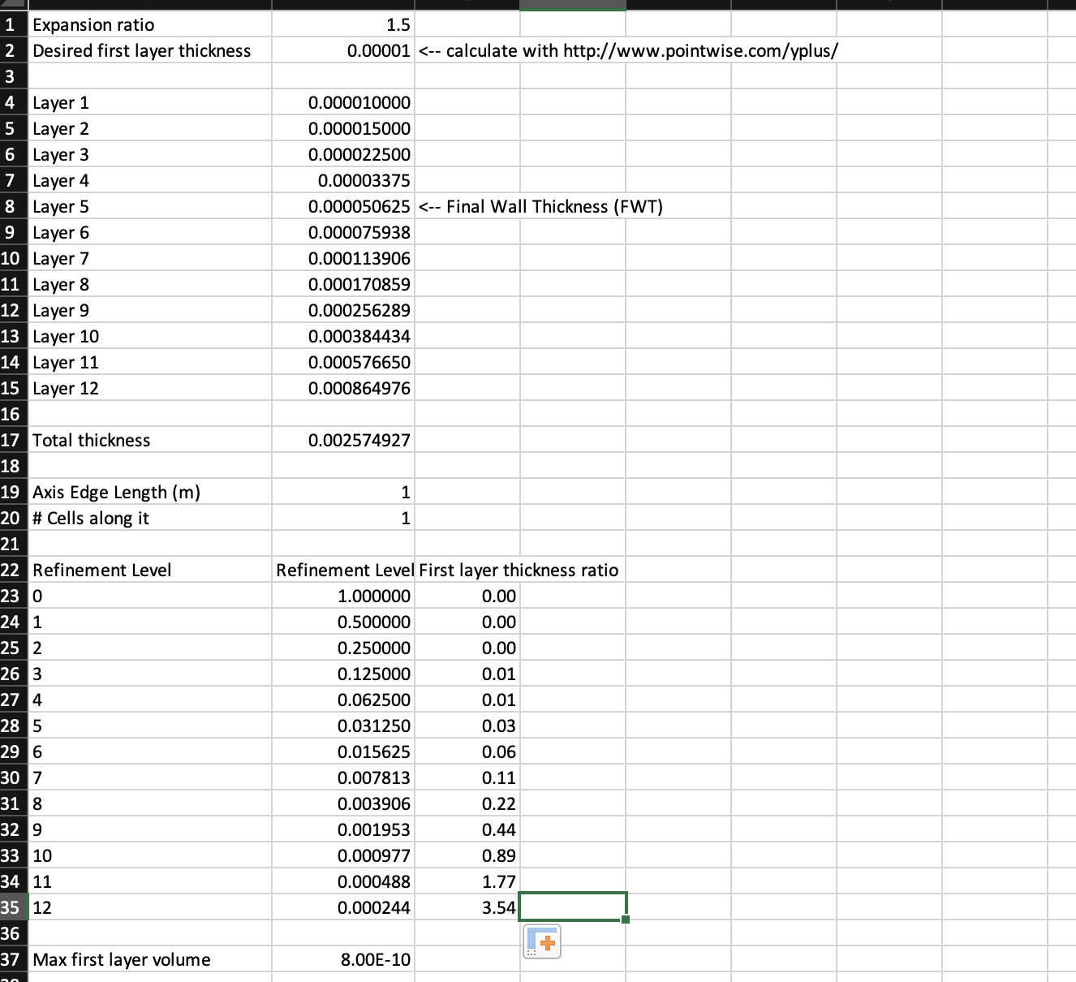Select the refinement level 2 value 0.250000

(343, 648)
